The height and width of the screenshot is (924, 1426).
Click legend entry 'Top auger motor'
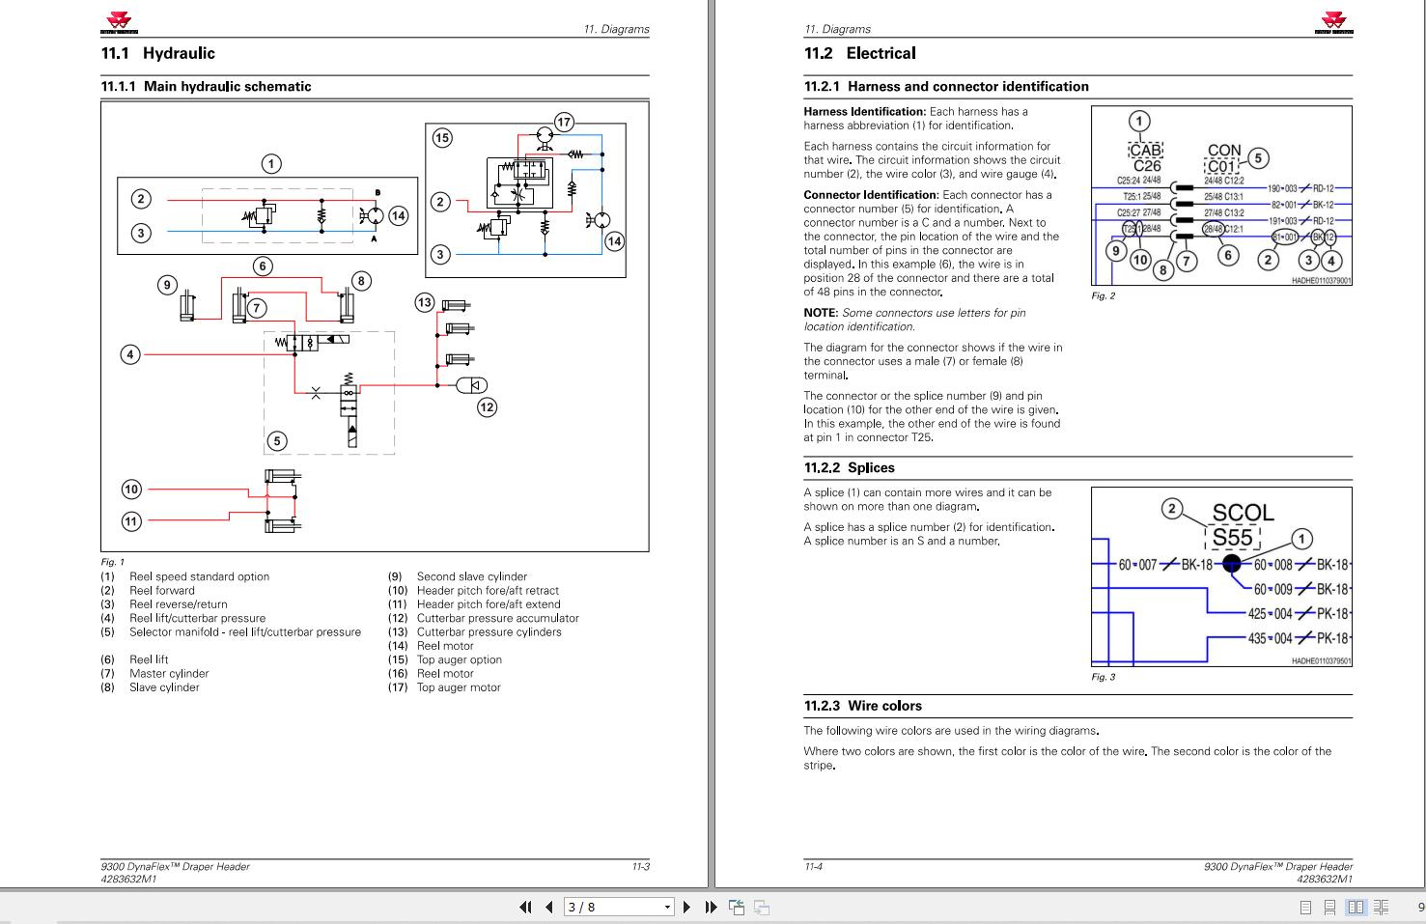[x=459, y=687]
